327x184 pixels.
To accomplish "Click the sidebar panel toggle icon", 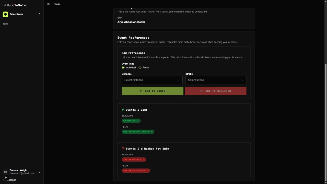I will pyautogui.click(x=49, y=4).
